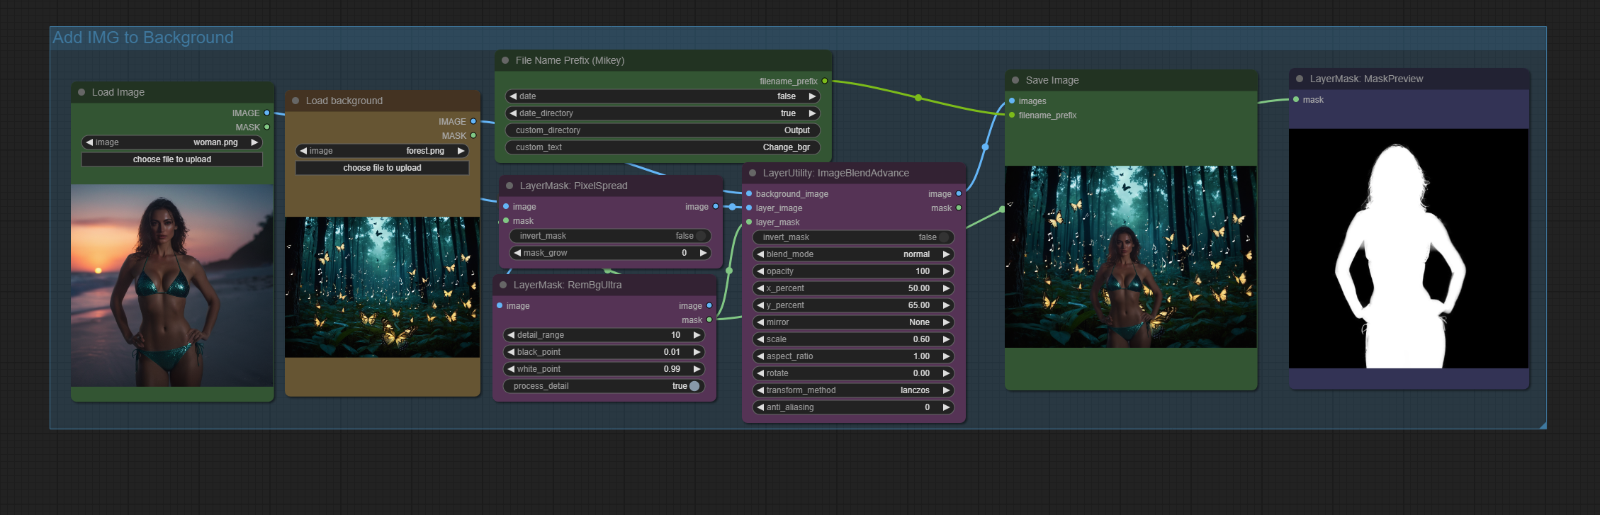Collapse the LayerUtility: ImageBlendAdvance node

(x=753, y=173)
